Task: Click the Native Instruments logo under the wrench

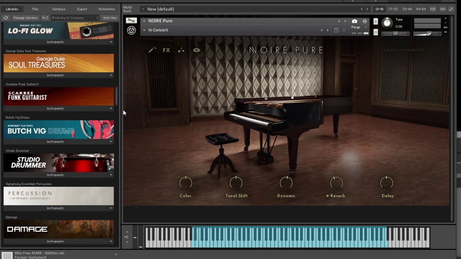Action: (131, 31)
